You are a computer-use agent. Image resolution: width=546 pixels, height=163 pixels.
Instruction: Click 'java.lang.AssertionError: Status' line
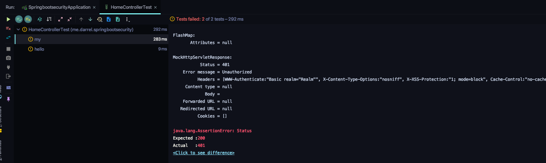coord(212,131)
